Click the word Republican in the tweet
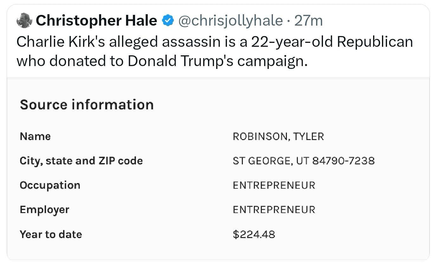Image resolution: width=433 pixels, height=263 pixels. pos(375,42)
